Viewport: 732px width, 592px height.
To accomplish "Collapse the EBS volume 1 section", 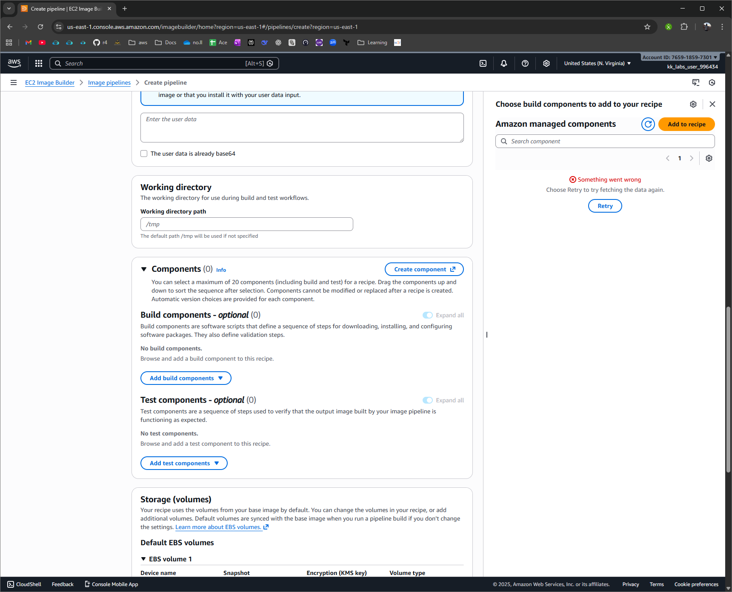I will 143,559.
